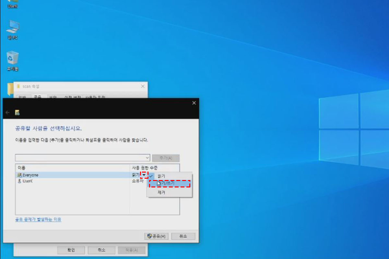
Task: Click 적용(A) in scan 속성 window
Action: coord(131,250)
